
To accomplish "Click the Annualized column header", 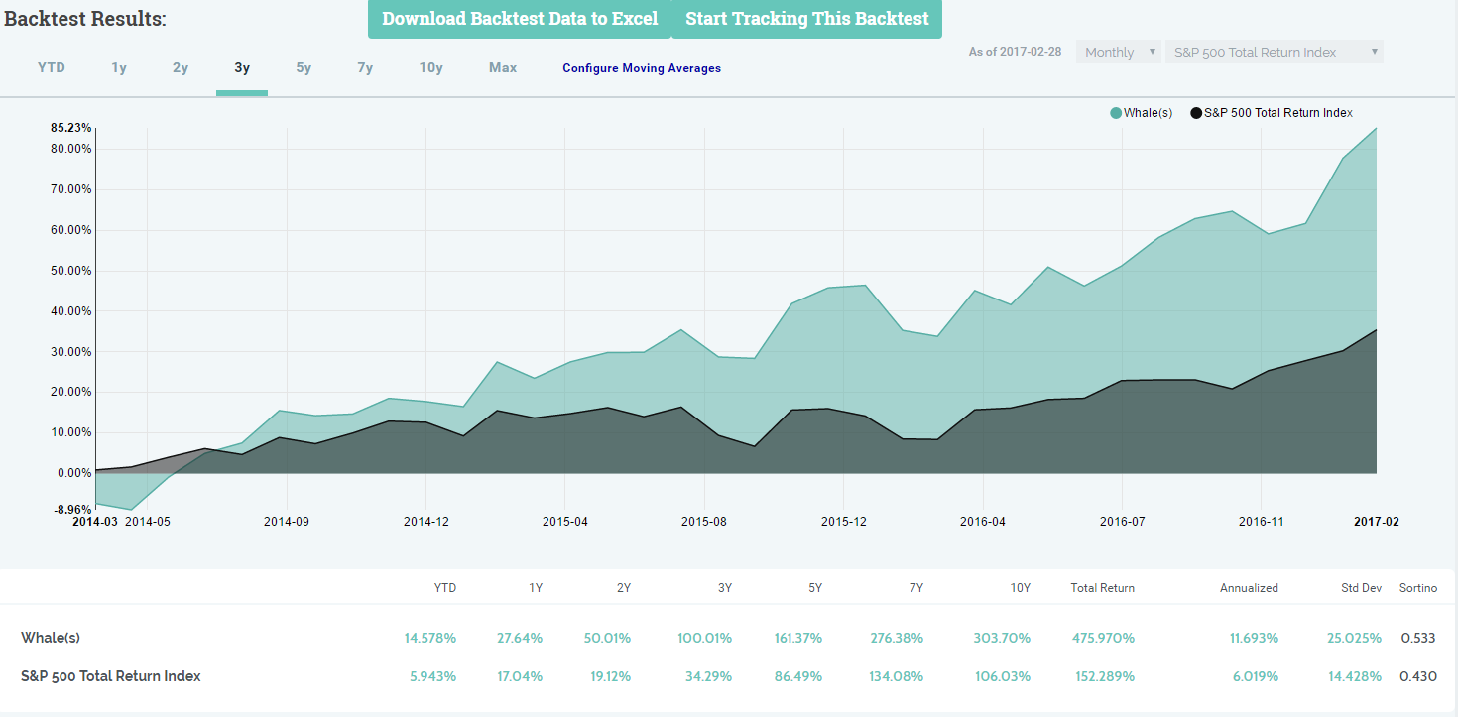I will coord(1249,588).
